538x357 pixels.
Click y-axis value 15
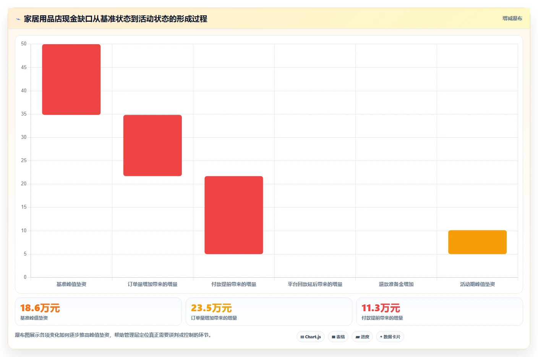[24, 207]
